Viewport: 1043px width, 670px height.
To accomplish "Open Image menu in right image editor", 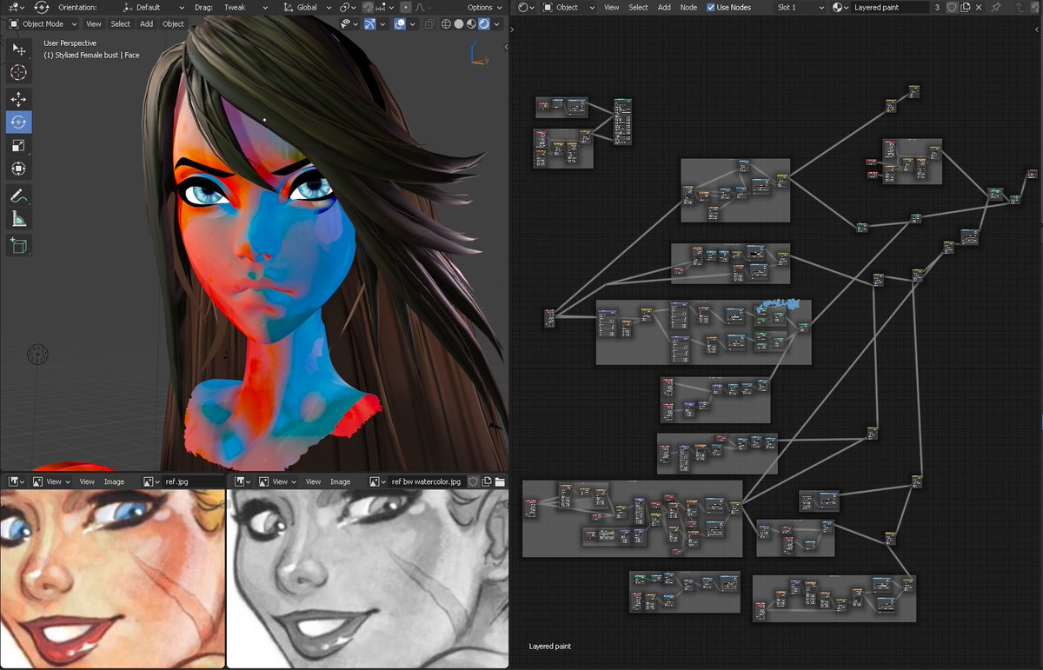I will click(340, 481).
